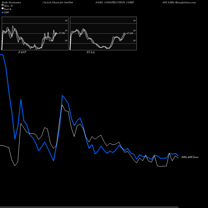Click the FULL stochastic chart thumbnail

(x=103, y=33)
